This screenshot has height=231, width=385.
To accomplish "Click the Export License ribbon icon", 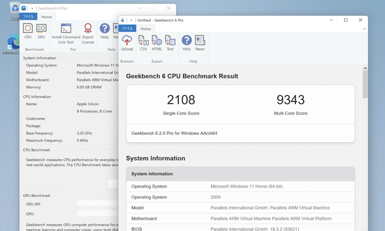I will [88, 33].
